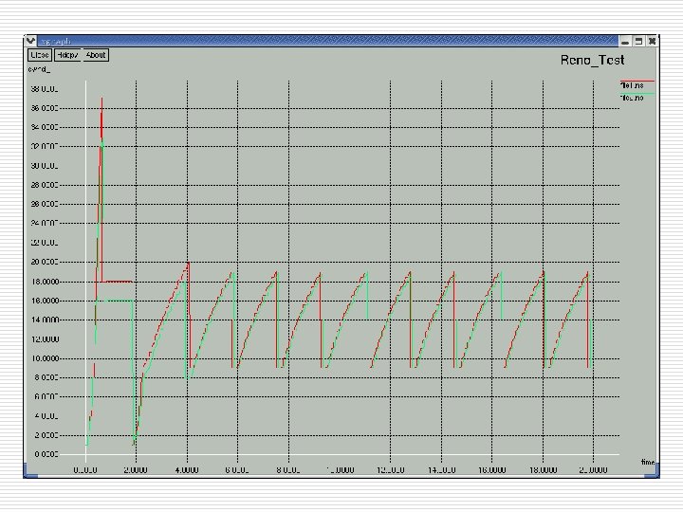683x512 pixels.
Task: Click the 18.0000 label on the x-axis
Action: pos(544,470)
